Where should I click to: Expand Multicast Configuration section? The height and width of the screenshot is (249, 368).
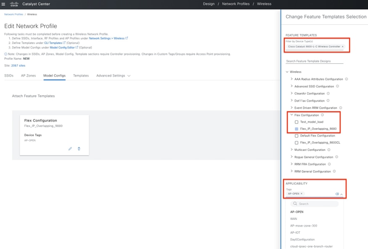tap(291, 150)
